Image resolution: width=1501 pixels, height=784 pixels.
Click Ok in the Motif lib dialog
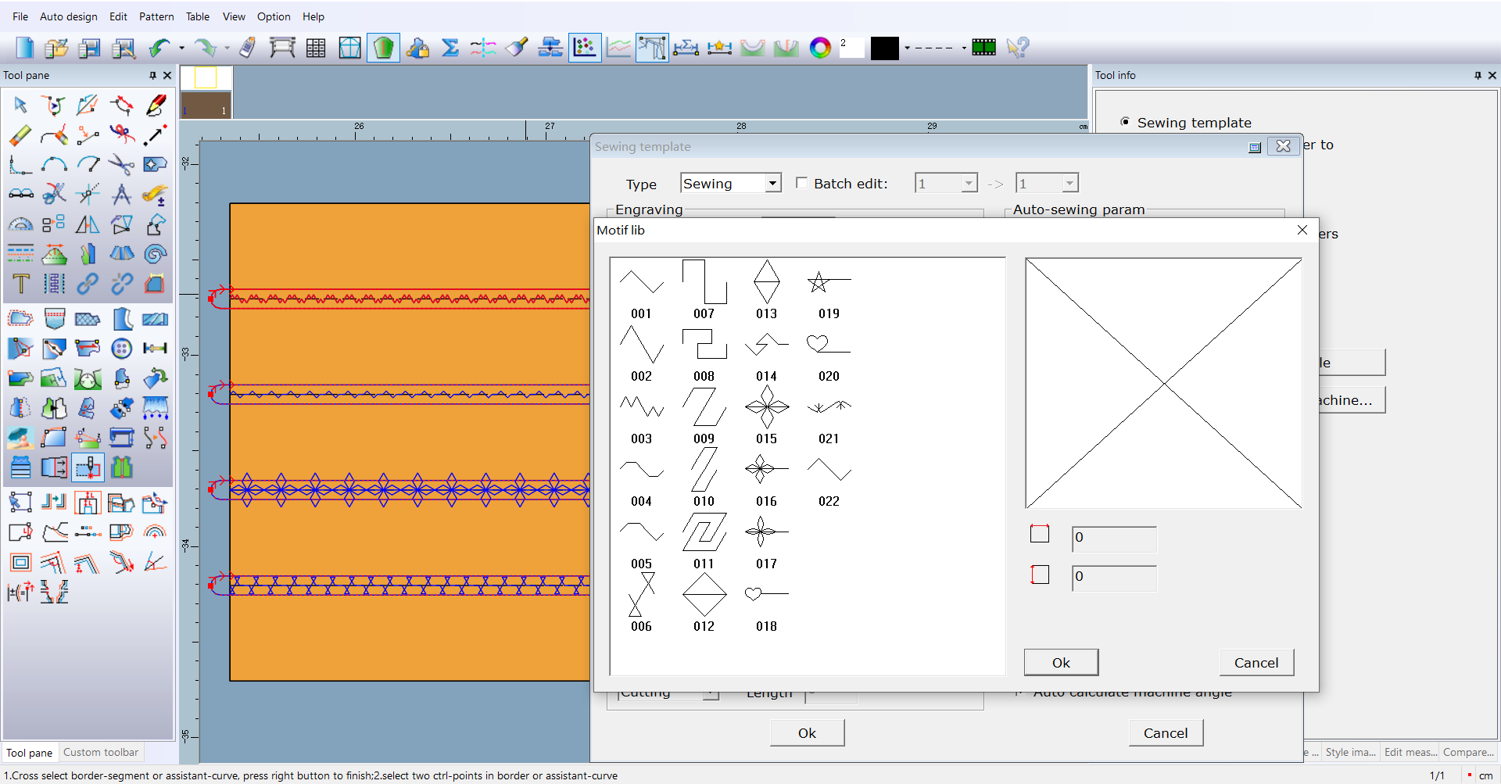[1061, 662]
